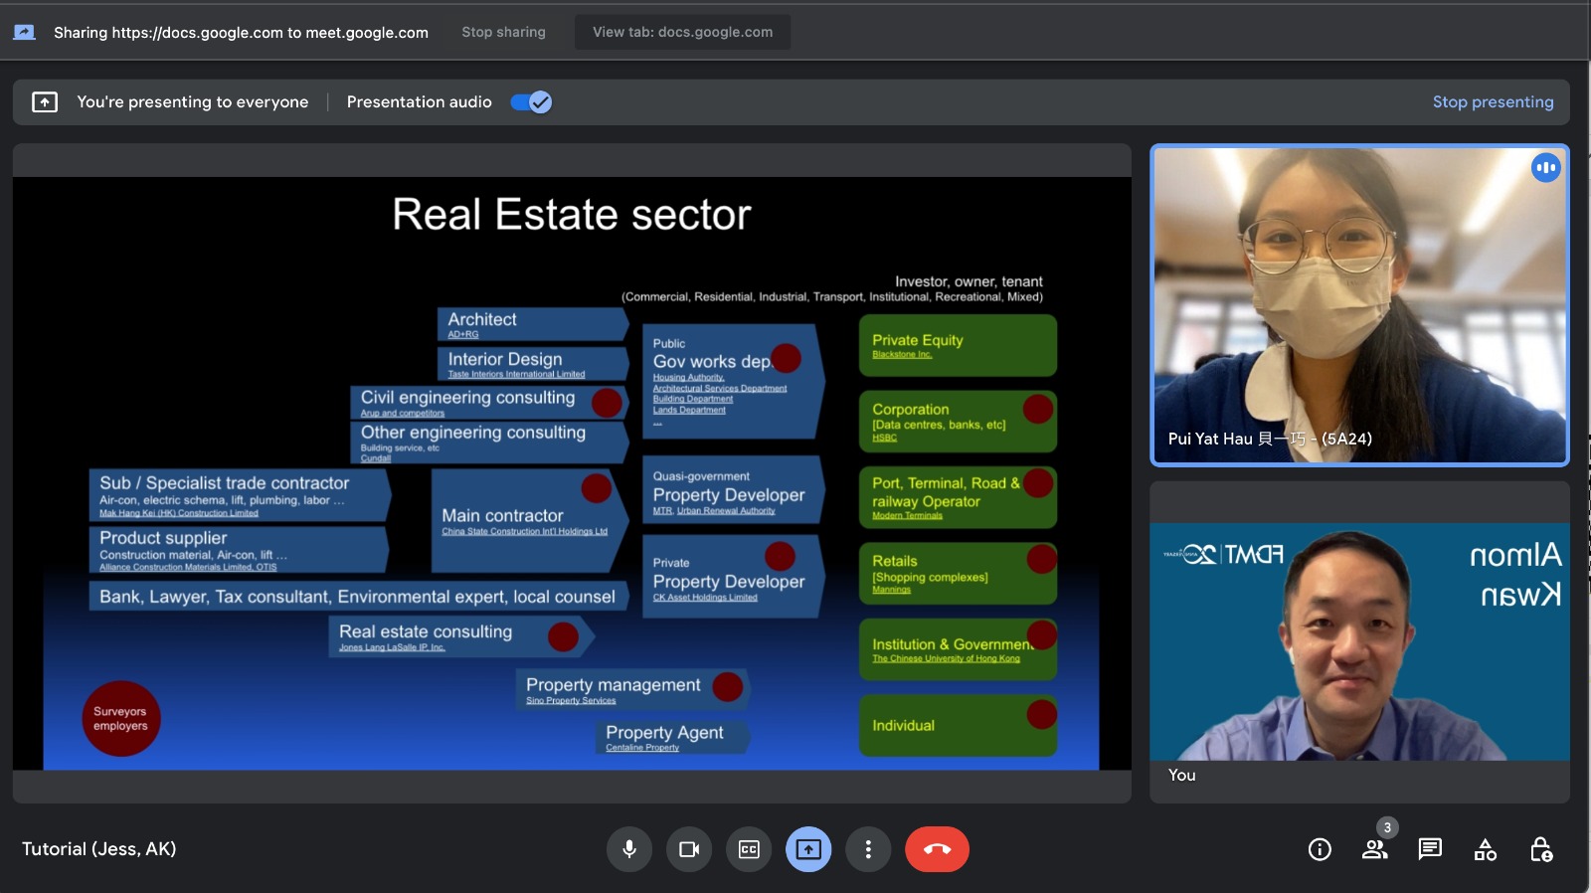Viewport: 1591px width, 893px height.
Task: Select Pui Yat Hau video tile
Action: [x=1359, y=305]
